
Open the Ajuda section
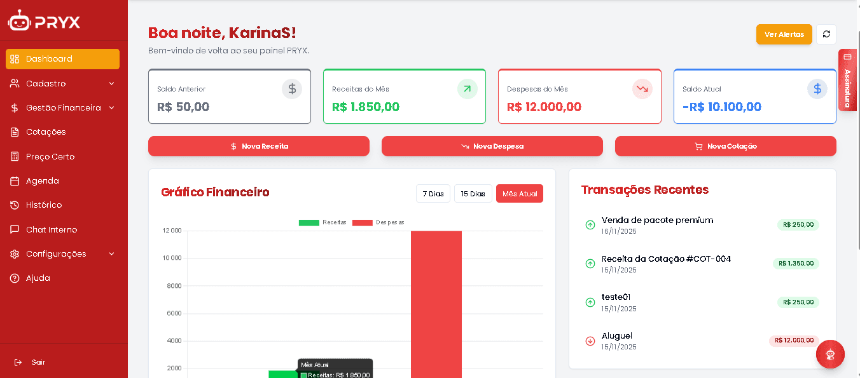(38, 278)
